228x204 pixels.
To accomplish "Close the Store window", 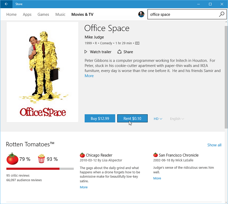I will pos(222,4).
